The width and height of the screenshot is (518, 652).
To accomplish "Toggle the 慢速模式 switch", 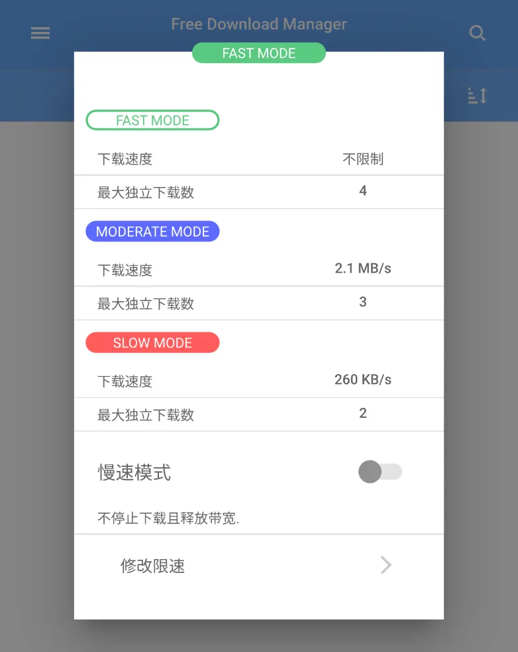I will (380, 472).
